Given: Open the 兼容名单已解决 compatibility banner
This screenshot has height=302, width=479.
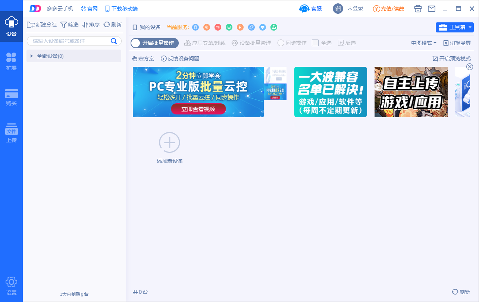Looking at the screenshot, I should [x=331, y=92].
